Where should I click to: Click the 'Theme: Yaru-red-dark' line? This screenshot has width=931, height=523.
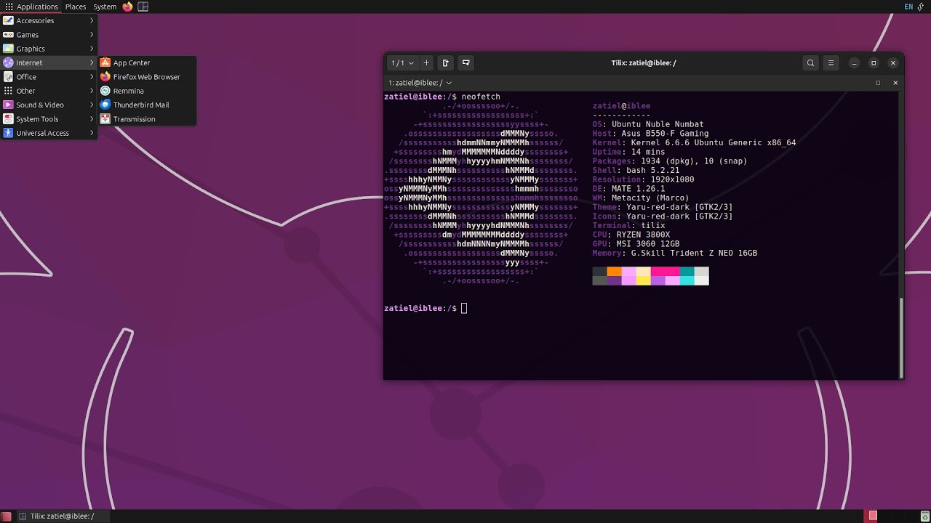[663, 207]
